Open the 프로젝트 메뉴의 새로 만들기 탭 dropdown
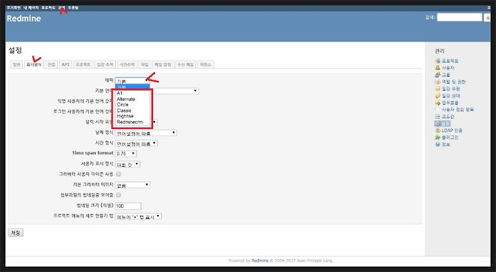The width and height of the screenshot is (496, 272). [138, 216]
